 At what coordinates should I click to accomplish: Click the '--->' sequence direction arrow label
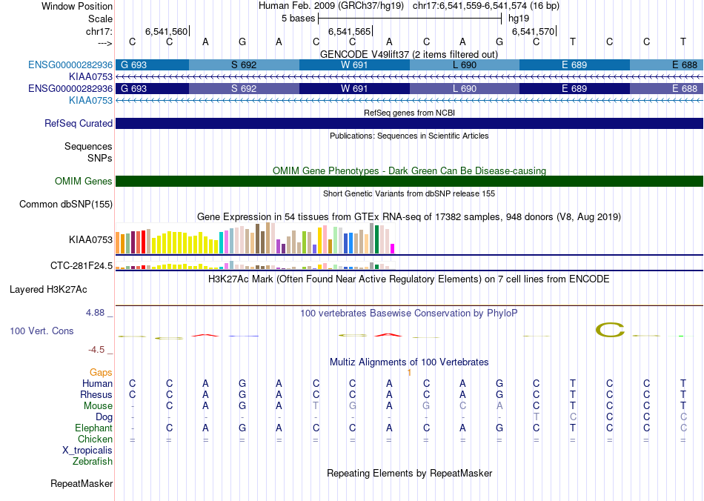tap(105, 43)
